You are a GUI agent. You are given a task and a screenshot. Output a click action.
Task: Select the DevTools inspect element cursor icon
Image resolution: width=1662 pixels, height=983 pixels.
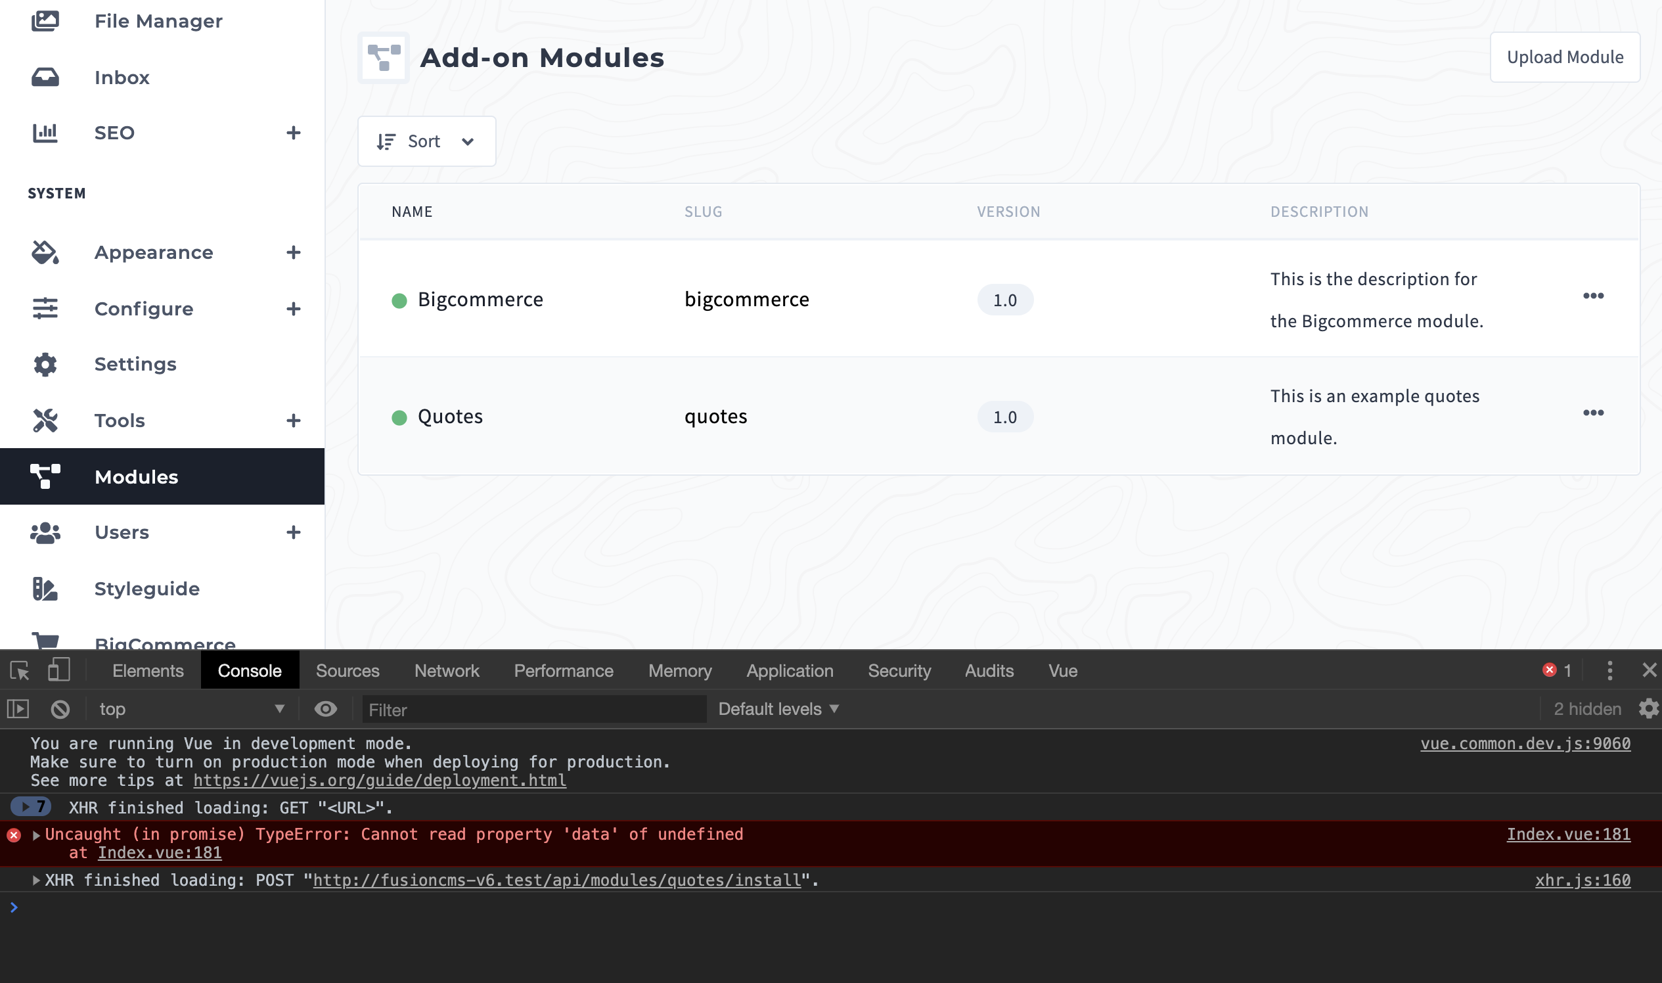coord(19,670)
